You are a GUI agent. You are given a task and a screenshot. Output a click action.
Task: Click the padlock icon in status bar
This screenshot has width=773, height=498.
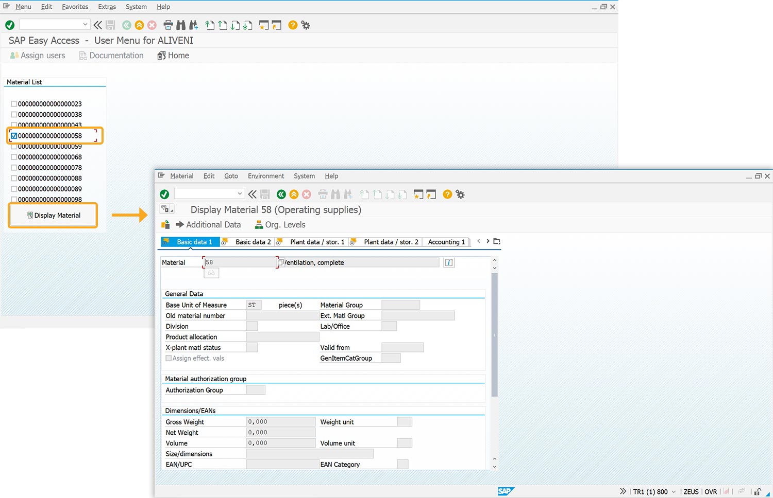click(758, 491)
